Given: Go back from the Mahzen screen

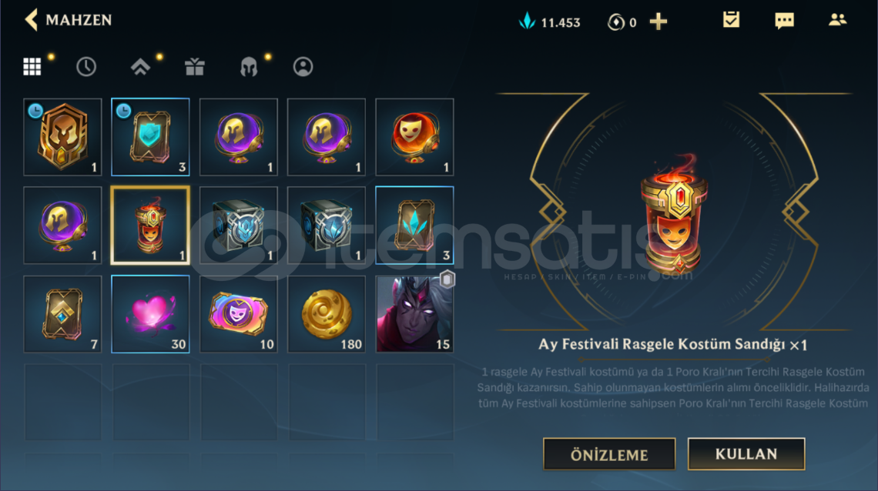Looking at the screenshot, I should pyautogui.click(x=32, y=20).
